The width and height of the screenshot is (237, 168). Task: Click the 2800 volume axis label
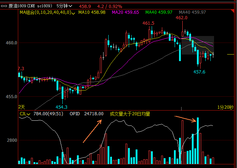(12, 140)
